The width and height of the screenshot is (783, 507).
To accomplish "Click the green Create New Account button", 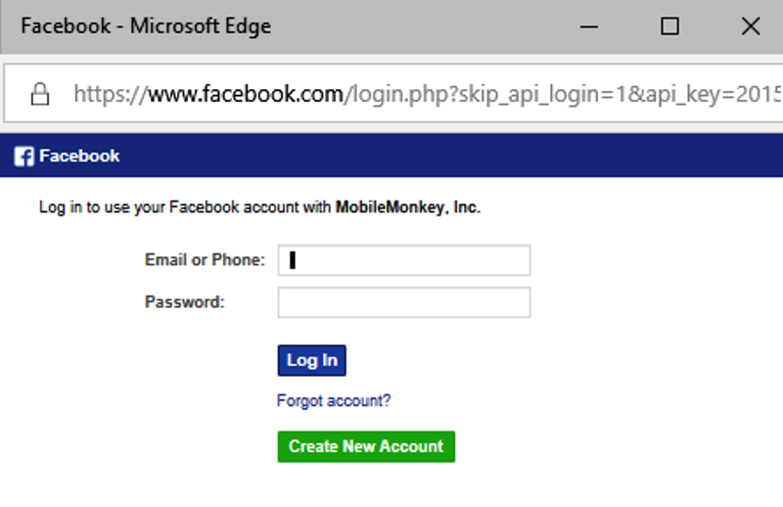I will pyautogui.click(x=366, y=446).
